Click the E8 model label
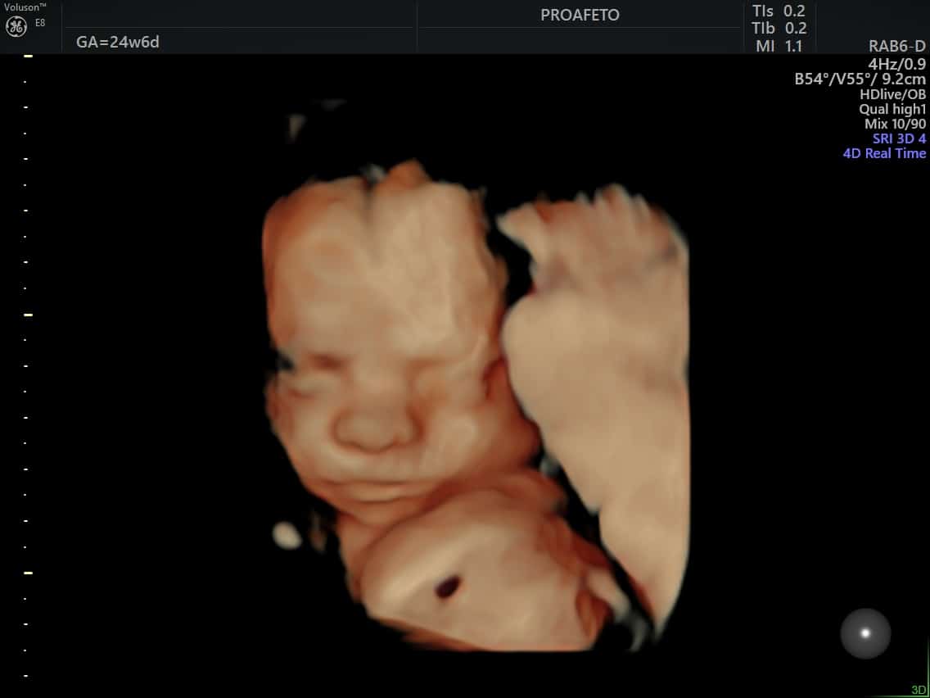The width and height of the screenshot is (930, 698). tap(39, 23)
